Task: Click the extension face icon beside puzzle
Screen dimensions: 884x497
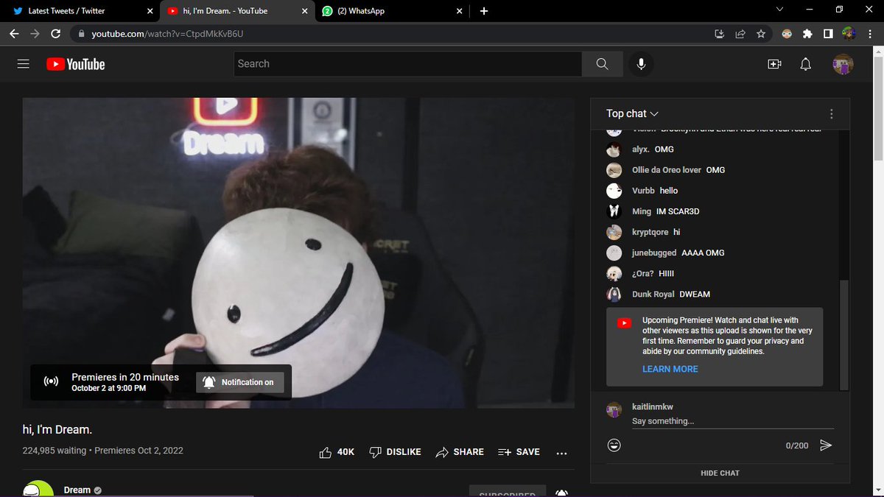Action: pos(787,34)
